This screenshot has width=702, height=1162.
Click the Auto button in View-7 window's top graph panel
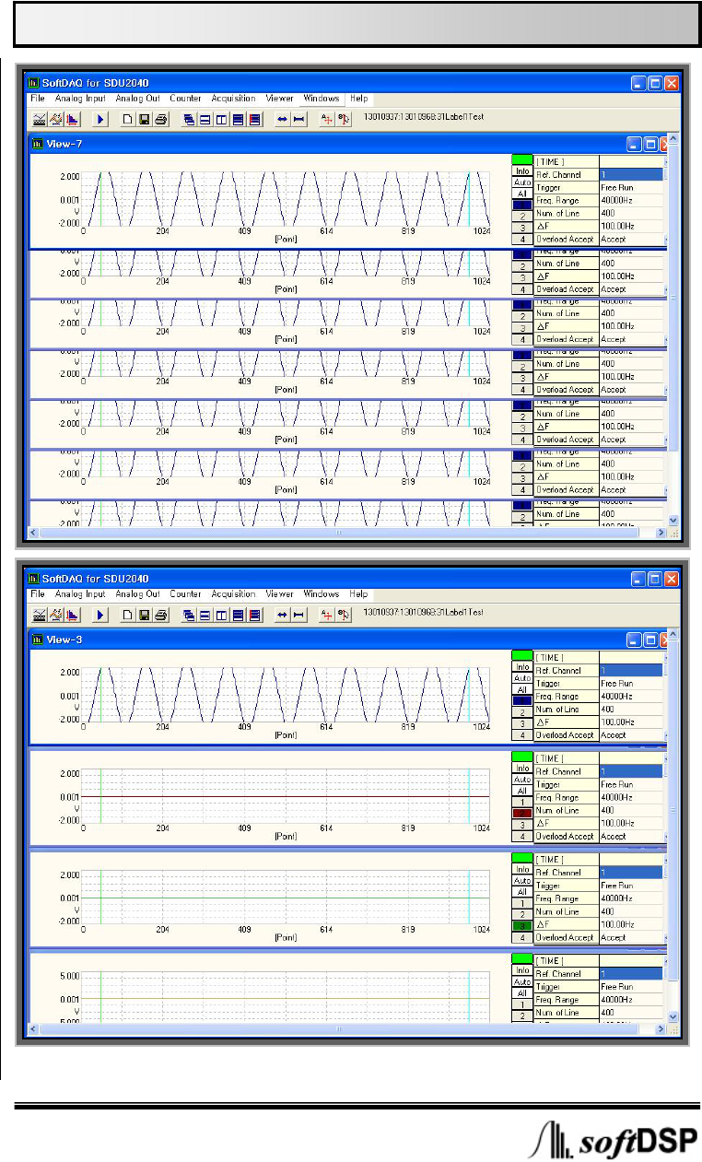[522, 182]
